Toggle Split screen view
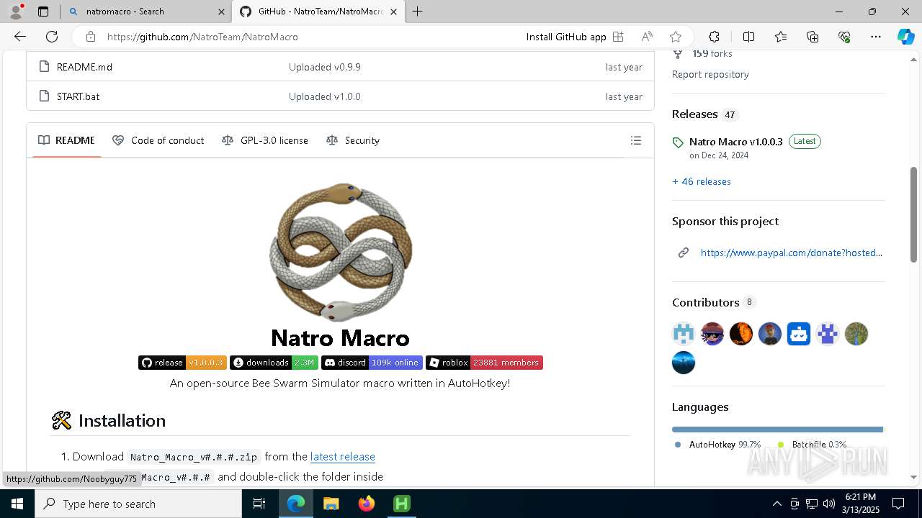This screenshot has width=922, height=518. [x=748, y=37]
